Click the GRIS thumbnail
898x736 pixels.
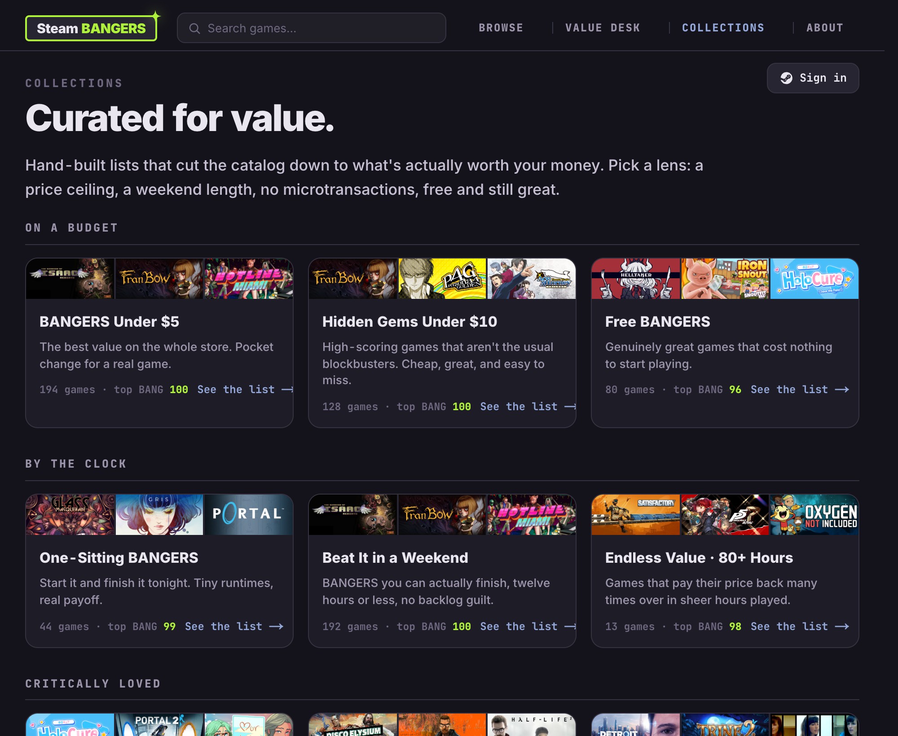coord(159,515)
